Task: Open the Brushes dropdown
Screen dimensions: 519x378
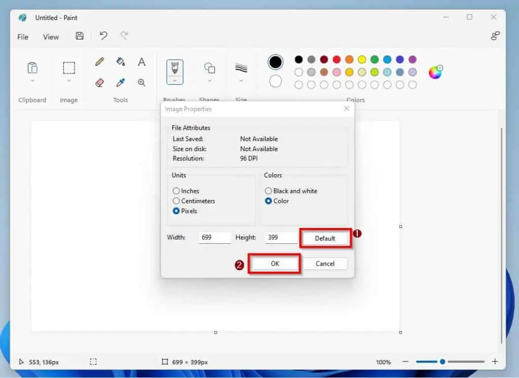Action: click(x=174, y=81)
